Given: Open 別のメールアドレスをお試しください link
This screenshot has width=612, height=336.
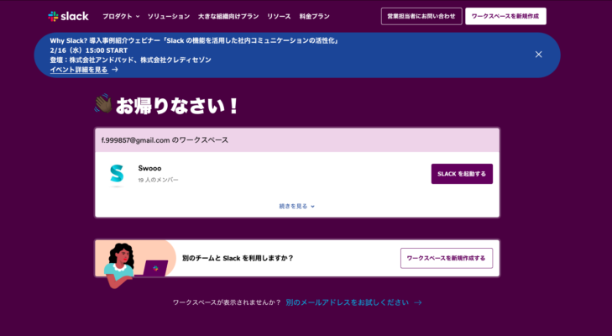Looking at the screenshot, I should point(347,302).
